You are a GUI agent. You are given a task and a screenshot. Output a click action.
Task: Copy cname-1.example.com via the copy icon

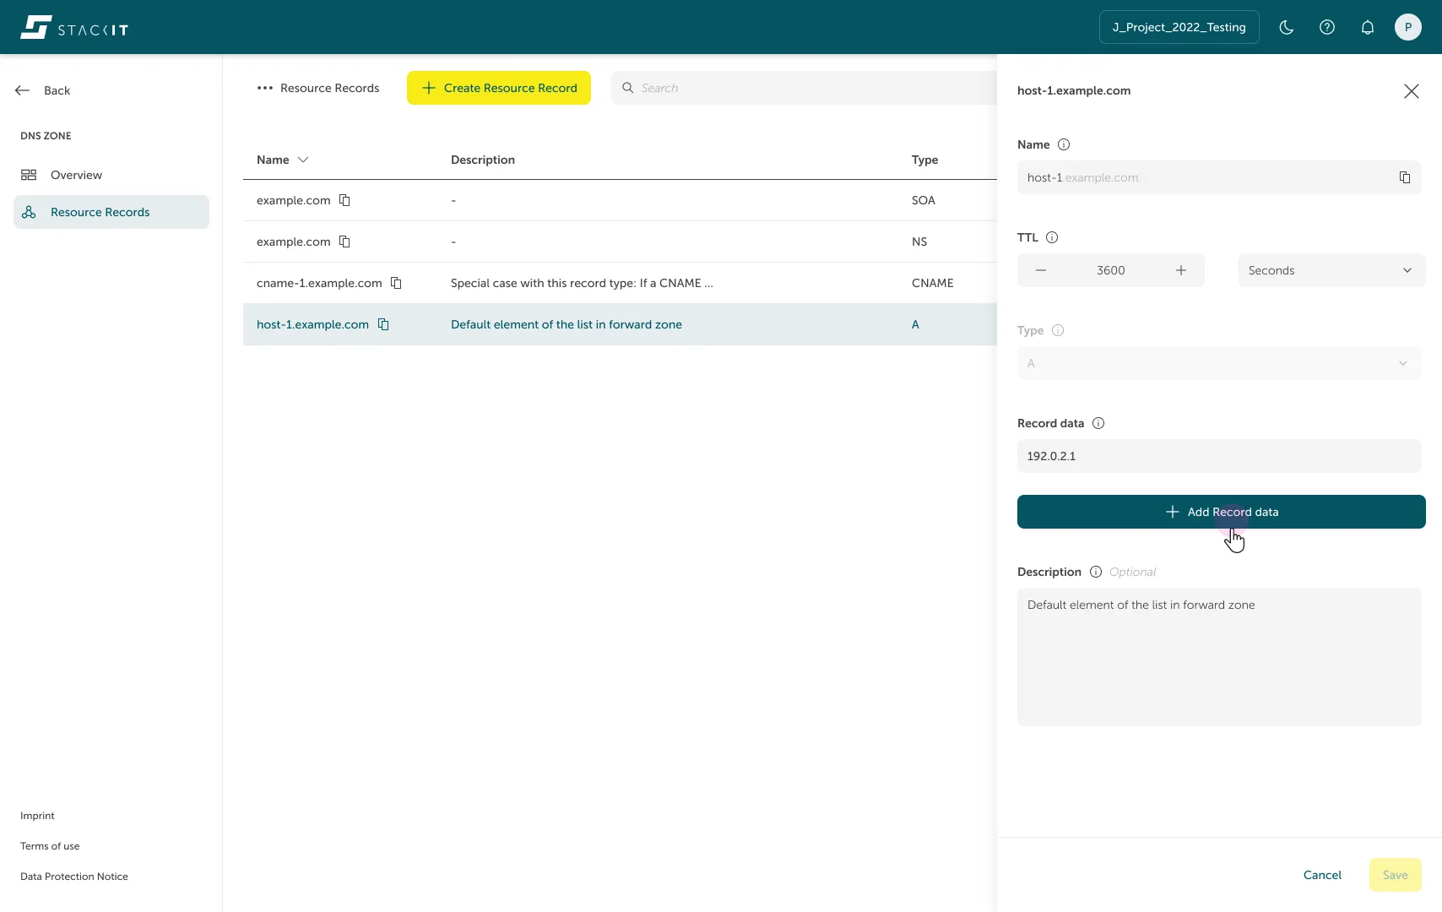click(397, 283)
